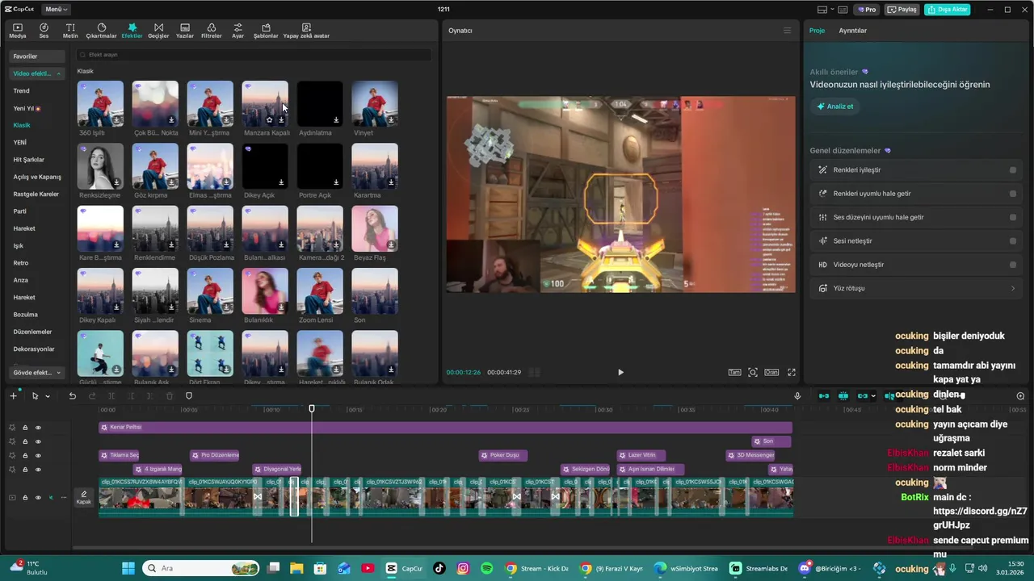Image resolution: width=1034 pixels, height=581 pixels.
Task: Select the Retro effect category
Action: pyautogui.click(x=21, y=263)
